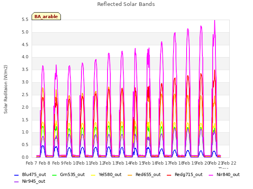The image size is (253, 189).
Task: Click the Nir945_out legend label
Action: click(34, 181)
